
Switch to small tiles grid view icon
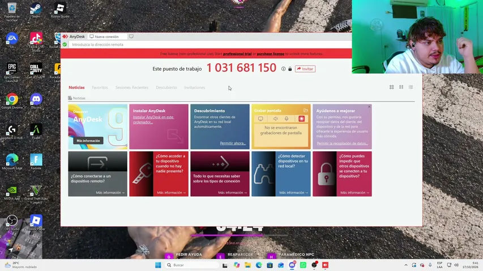point(401,88)
